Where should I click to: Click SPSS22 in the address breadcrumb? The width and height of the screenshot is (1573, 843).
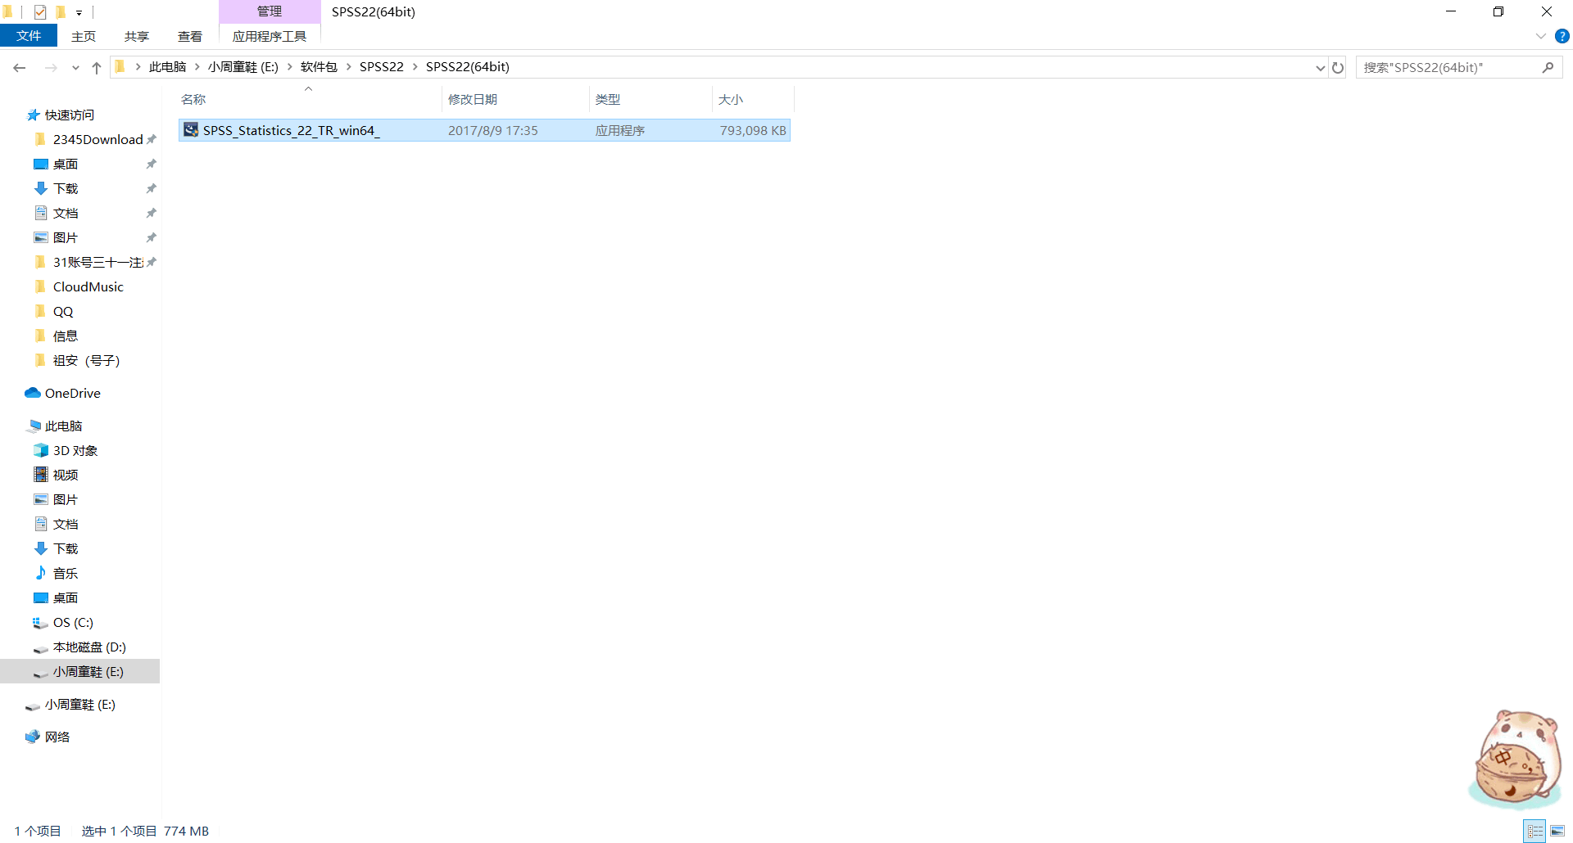382,67
